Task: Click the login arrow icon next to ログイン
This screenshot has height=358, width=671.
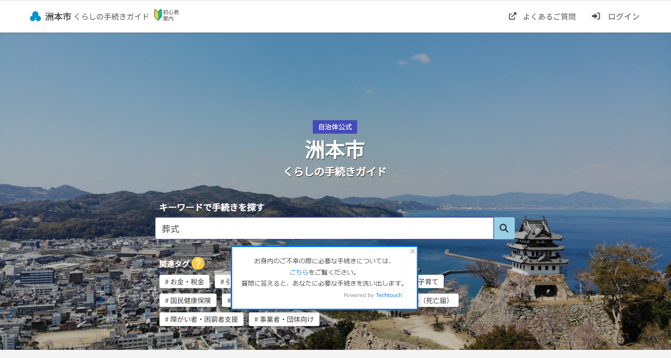Action: 596,16
